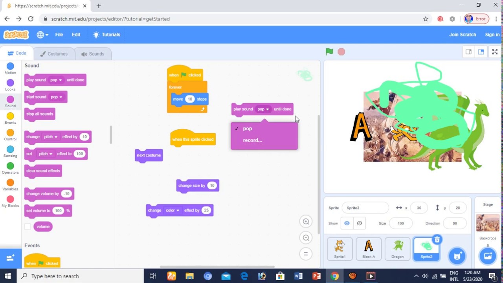Viewport: 503px width, 283px height.
Task: Open the Edit menu
Action: coord(76,35)
